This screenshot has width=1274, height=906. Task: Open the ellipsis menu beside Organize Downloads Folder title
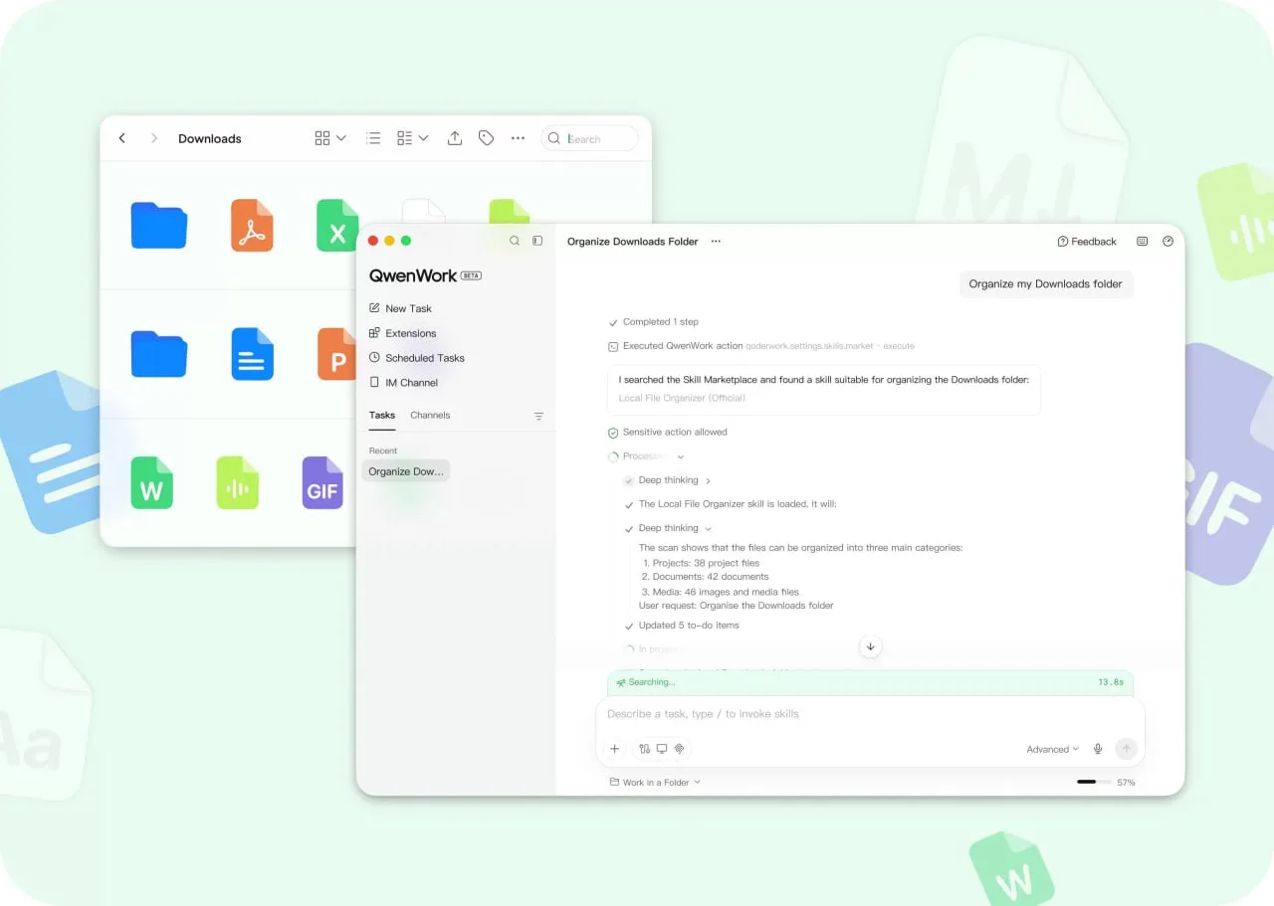716,242
